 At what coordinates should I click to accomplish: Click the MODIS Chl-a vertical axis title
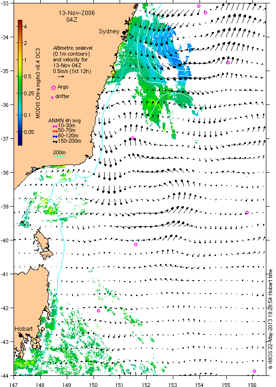click(38, 83)
